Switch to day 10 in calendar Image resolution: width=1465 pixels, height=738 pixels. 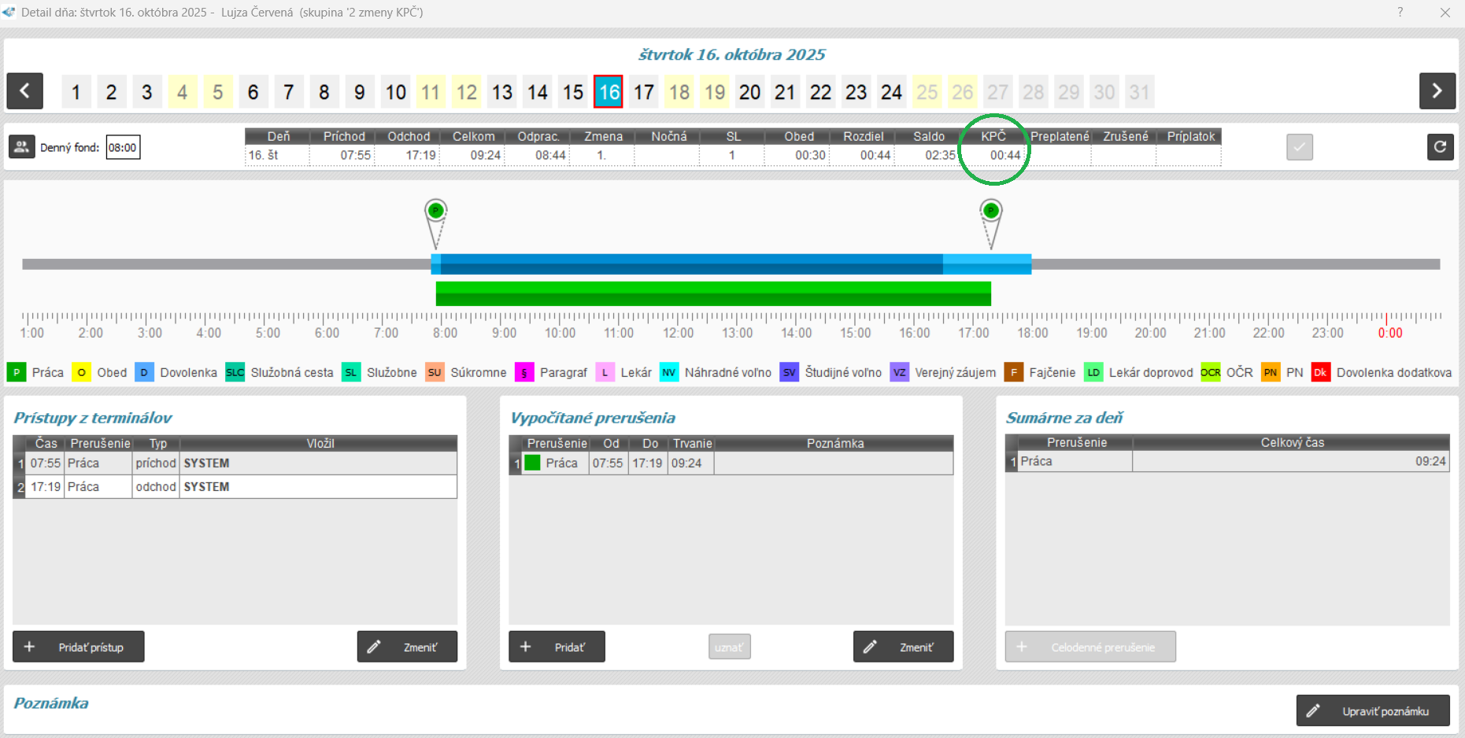tap(395, 92)
